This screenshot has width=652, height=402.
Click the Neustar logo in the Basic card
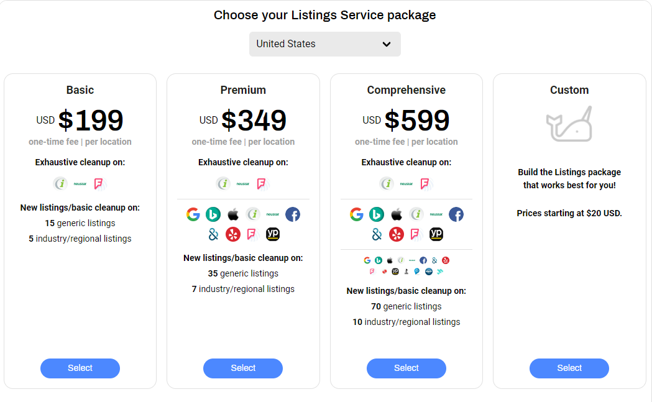click(x=80, y=184)
